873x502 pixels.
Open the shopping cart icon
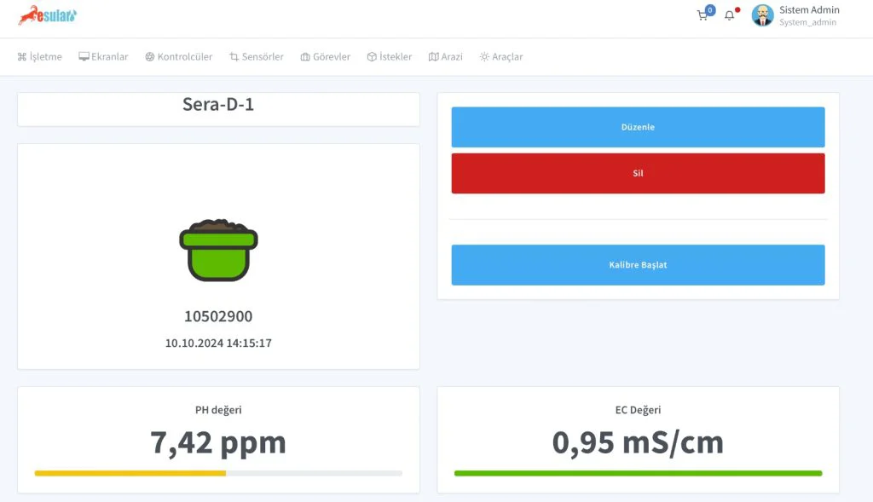(x=702, y=15)
